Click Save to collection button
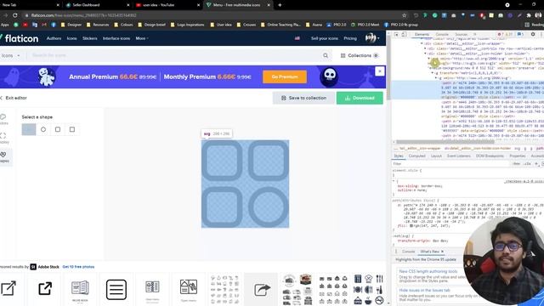Viewport: 544px width, 306px height. tap(303, 99)
